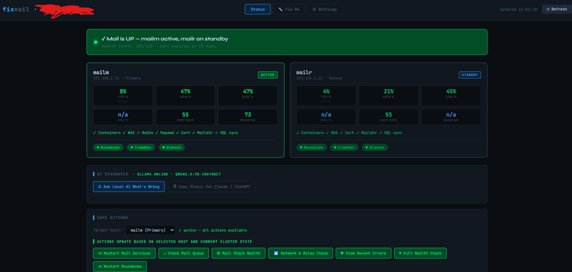Click Check Mail Queue button
Image resolution: width=572 pixels, height=272 pixels.
pyautogui.click(x=184, y=253)
